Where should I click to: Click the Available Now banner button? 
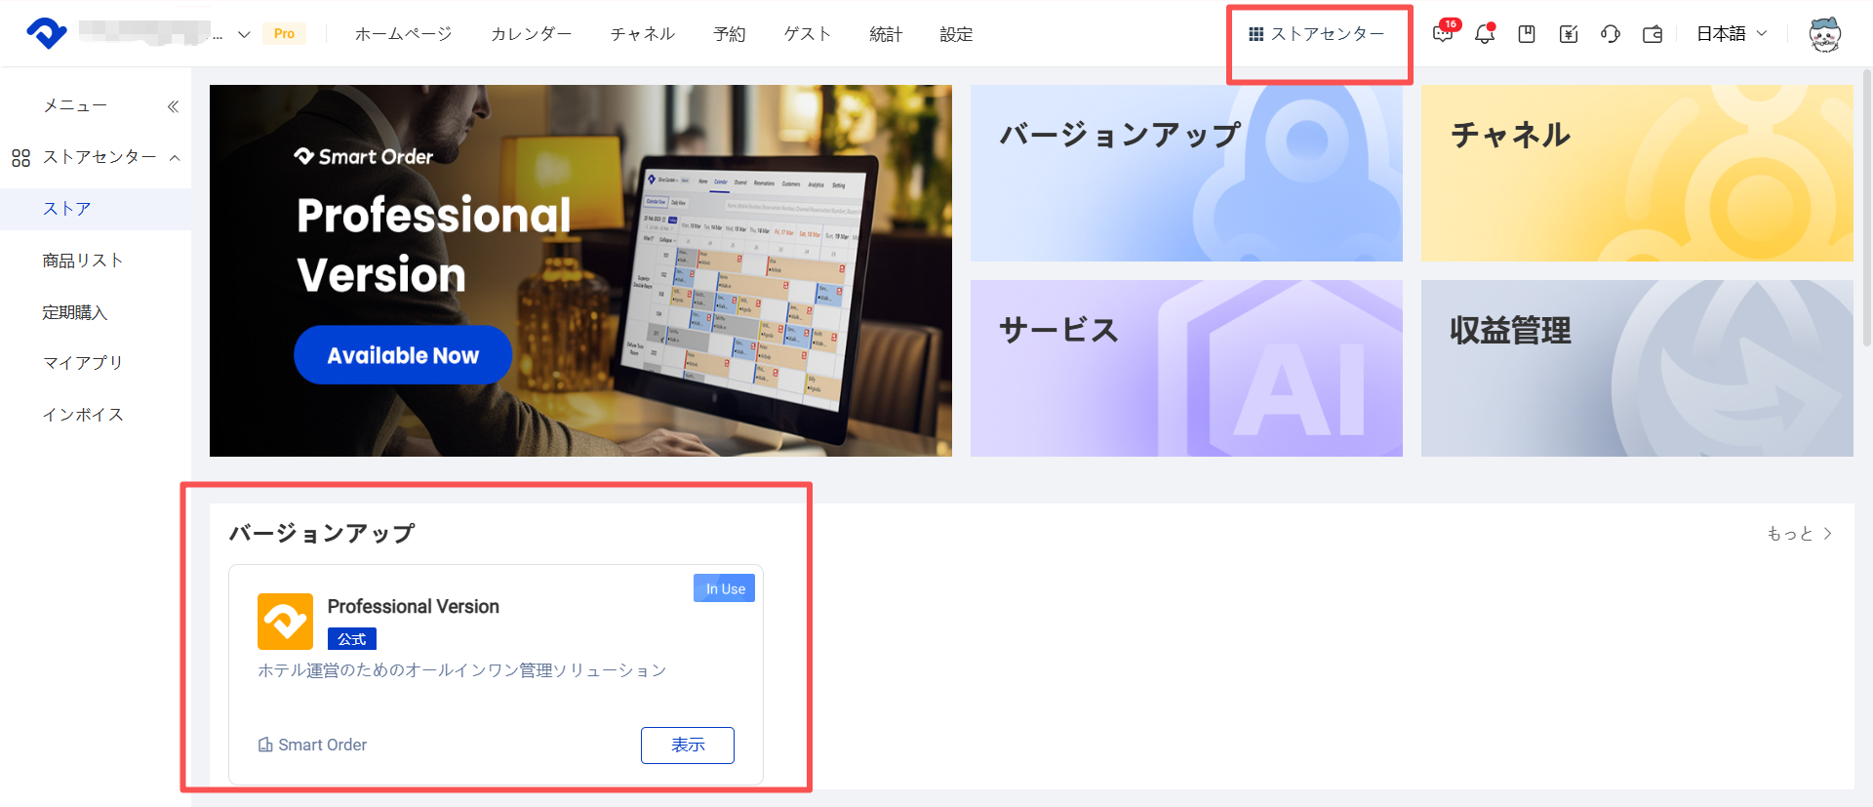coord(403,355)
